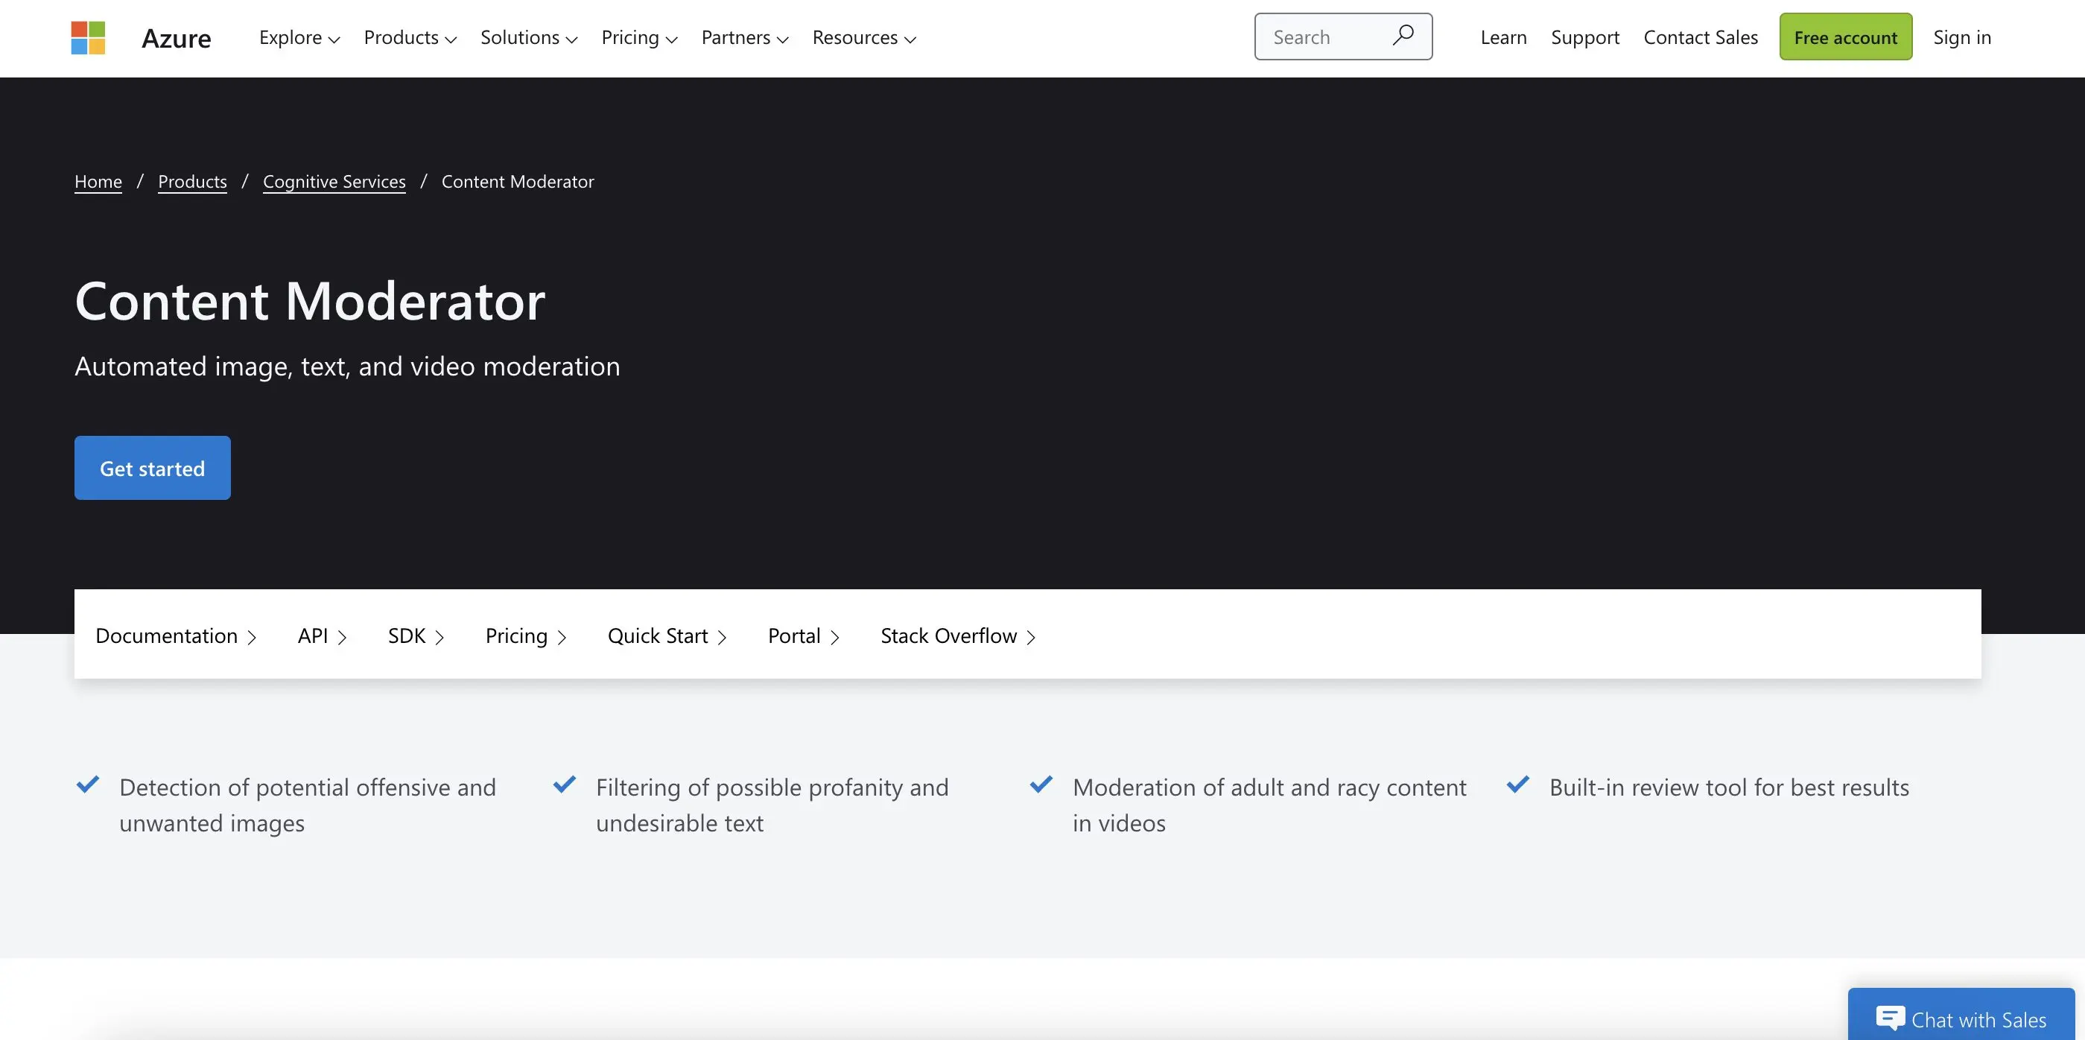
Task: Click the Built-in review tool checkmark
Action: (x=1517, y=784)
